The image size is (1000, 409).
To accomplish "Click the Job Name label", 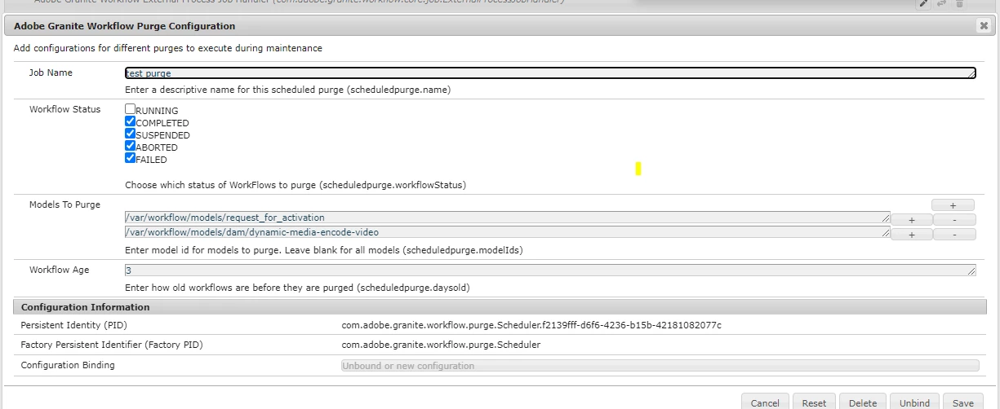I will 51,73.
